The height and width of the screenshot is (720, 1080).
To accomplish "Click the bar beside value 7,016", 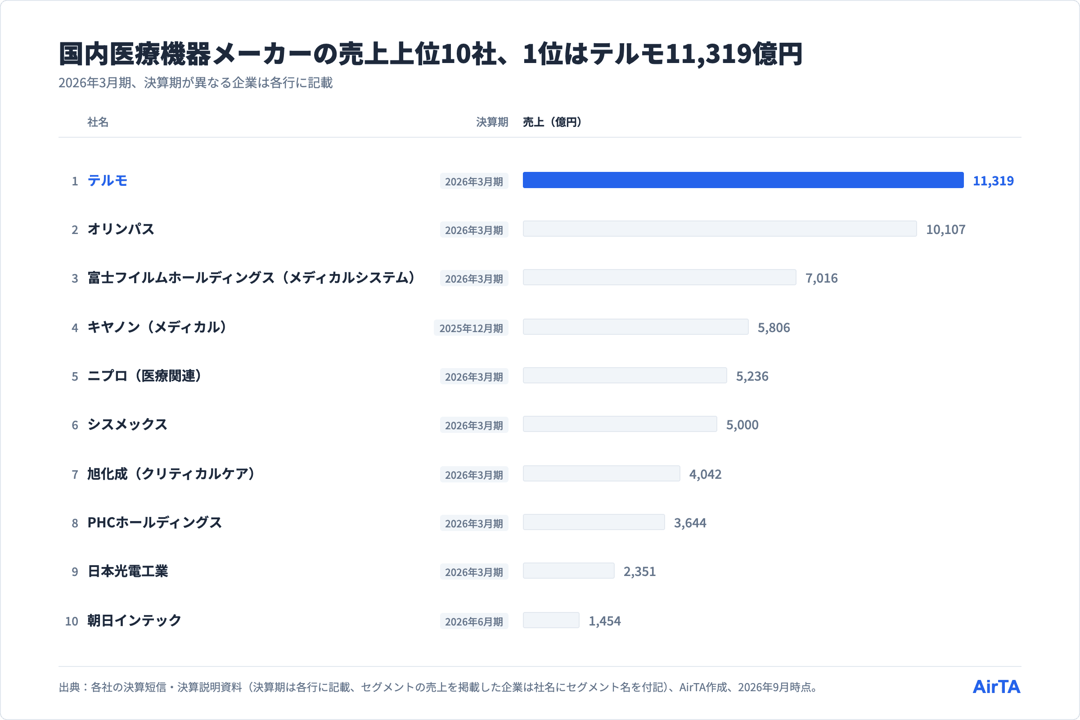I will coord(659,277).
